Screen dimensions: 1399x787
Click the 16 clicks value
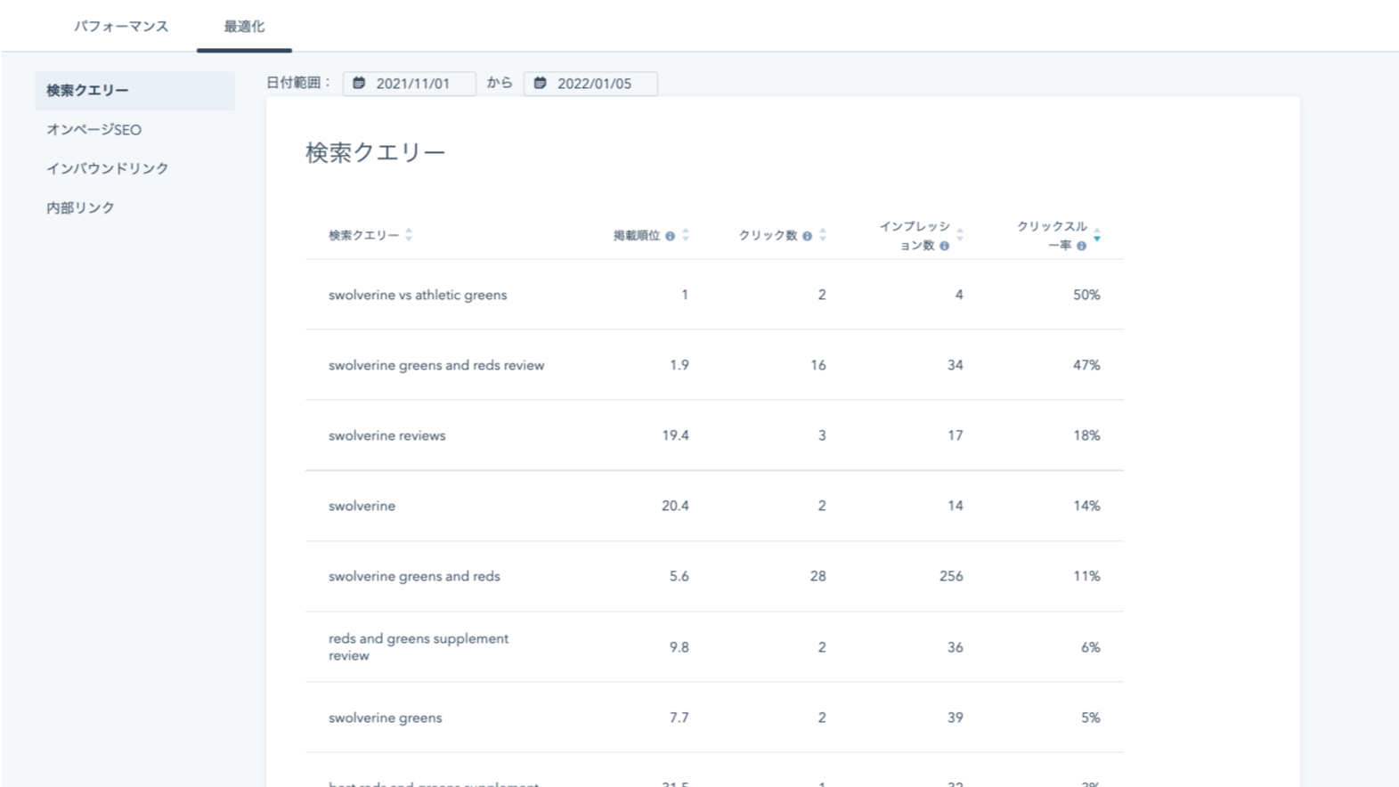click(818, 365)
